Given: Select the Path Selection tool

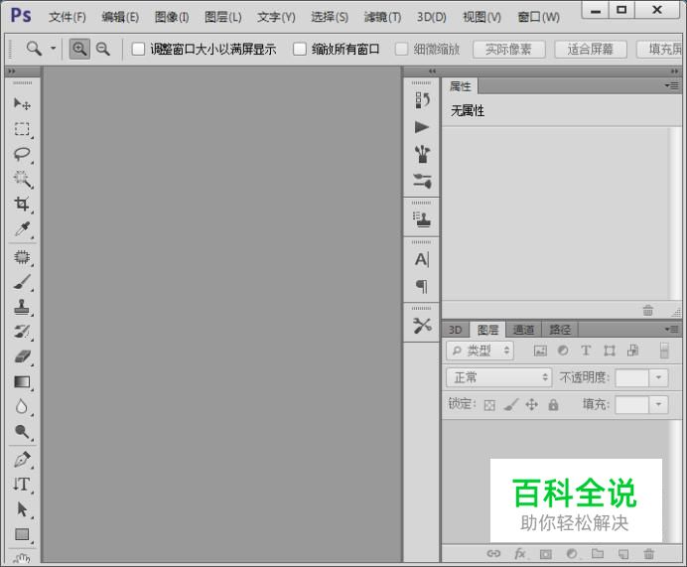Looking at the screenshot, I should tap(22, 509).
